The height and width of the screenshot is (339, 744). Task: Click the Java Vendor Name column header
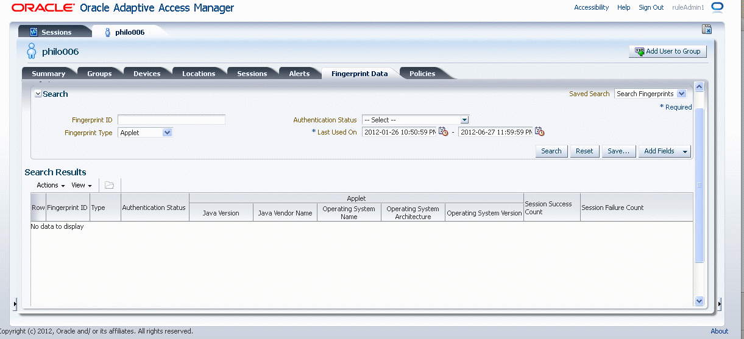[285, 213]
